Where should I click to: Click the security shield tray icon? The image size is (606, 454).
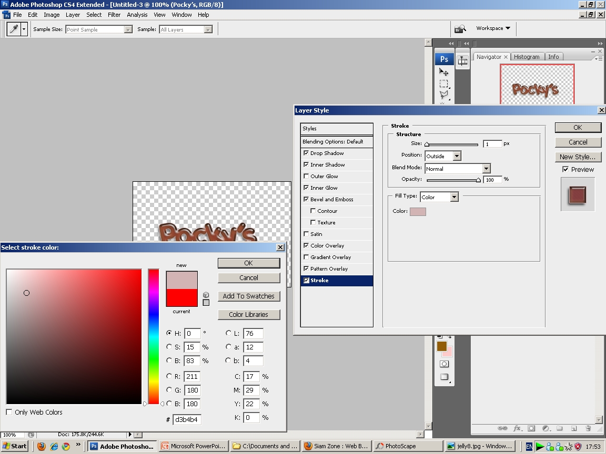(578, 447)
